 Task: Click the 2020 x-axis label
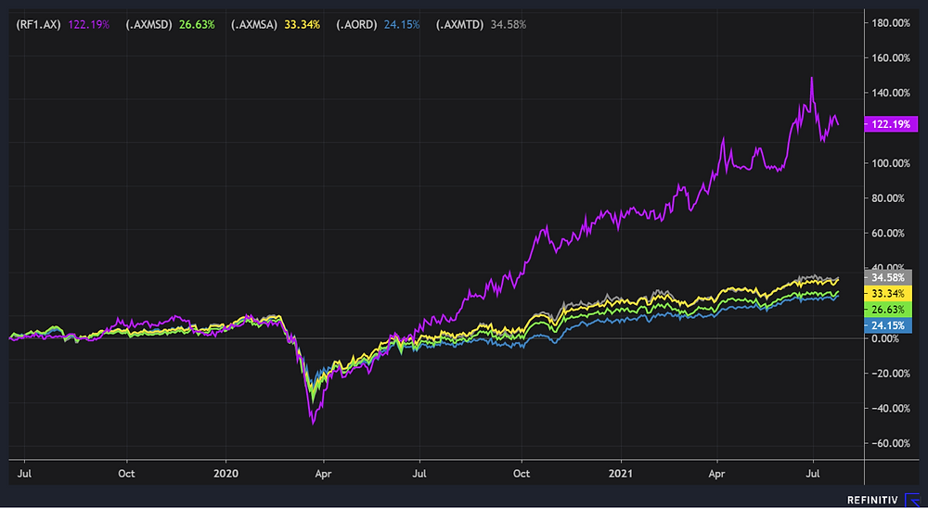225,474
